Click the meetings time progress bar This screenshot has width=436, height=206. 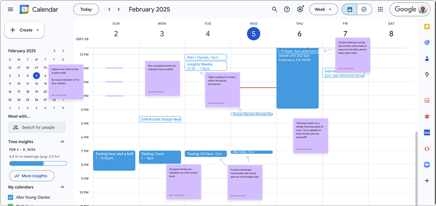coord(38,163)
